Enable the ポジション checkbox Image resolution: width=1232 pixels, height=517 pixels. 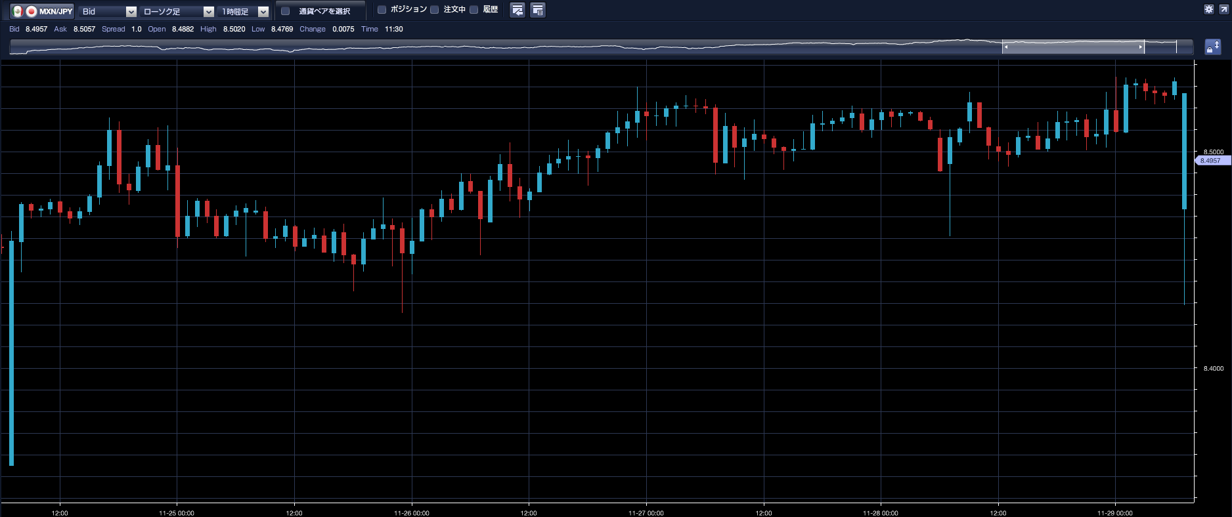382,10
